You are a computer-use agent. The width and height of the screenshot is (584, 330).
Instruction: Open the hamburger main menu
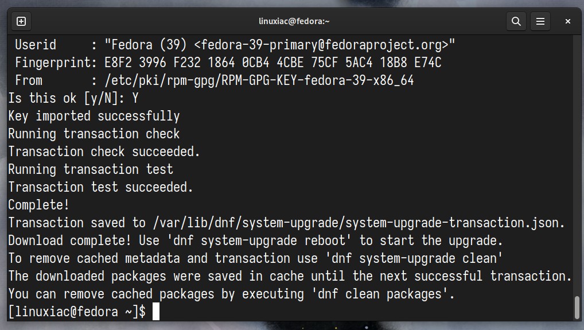point(540,21)
